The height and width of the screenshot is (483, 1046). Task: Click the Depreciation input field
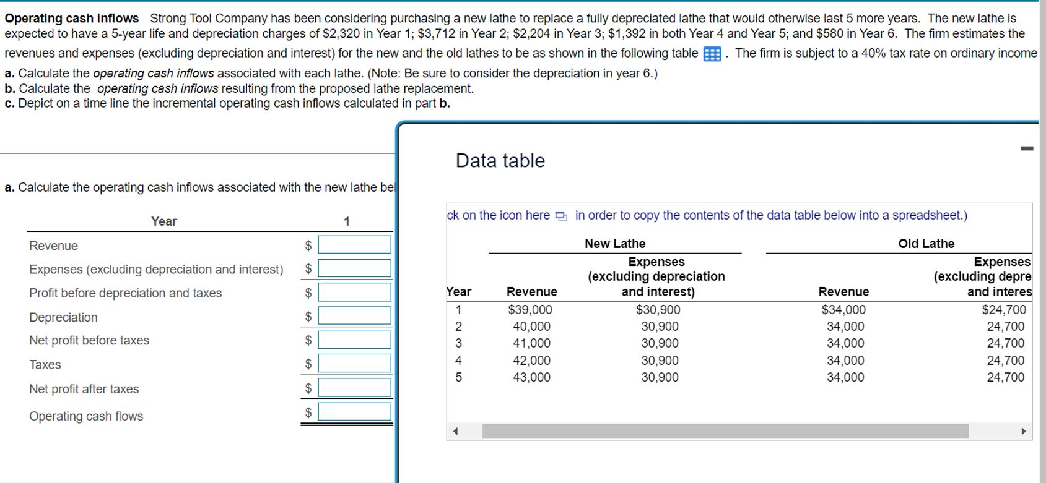(x=355, y=316)
